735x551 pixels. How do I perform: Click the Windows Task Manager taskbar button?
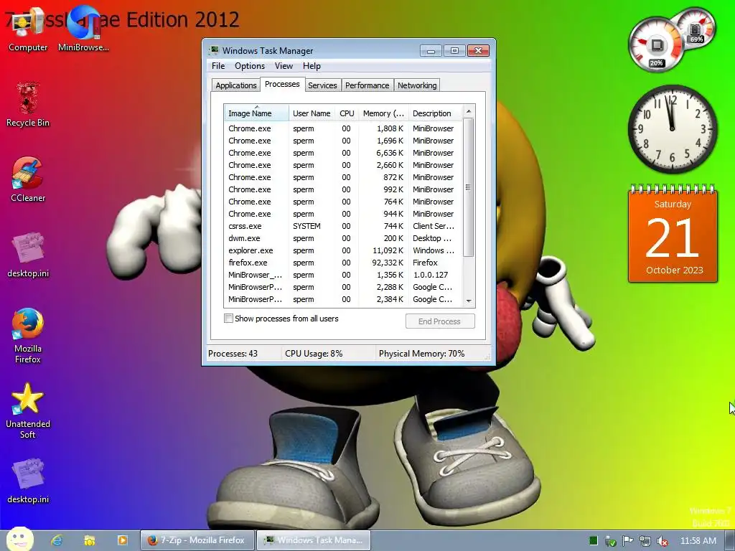pos(314,540)
